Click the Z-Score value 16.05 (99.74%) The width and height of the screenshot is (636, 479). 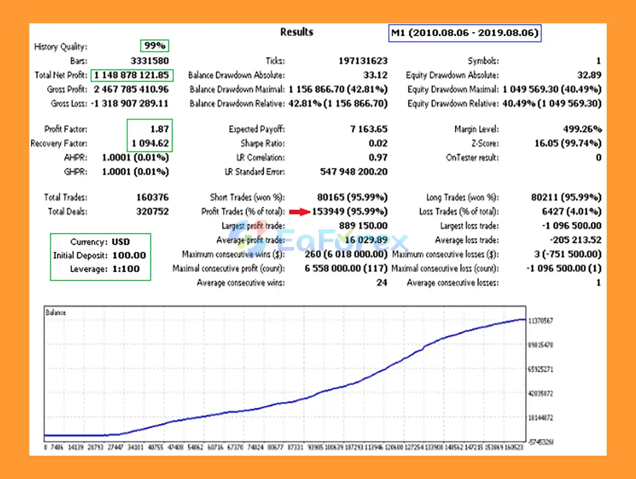point(567,143)
